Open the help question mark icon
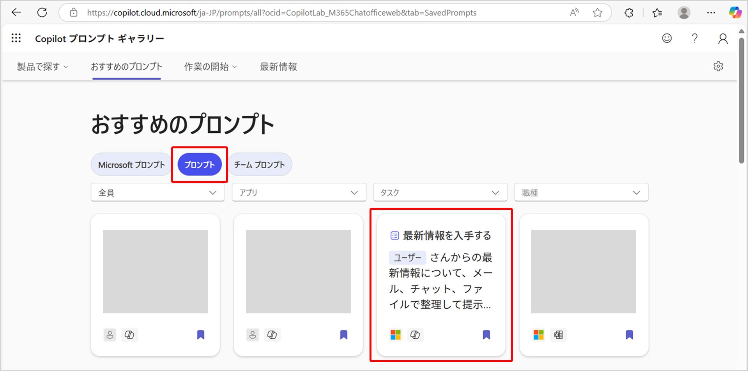 [x=694, y=38]
